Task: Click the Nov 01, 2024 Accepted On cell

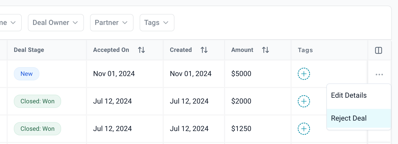Action: pyautogui.click(x=114, y=74)
